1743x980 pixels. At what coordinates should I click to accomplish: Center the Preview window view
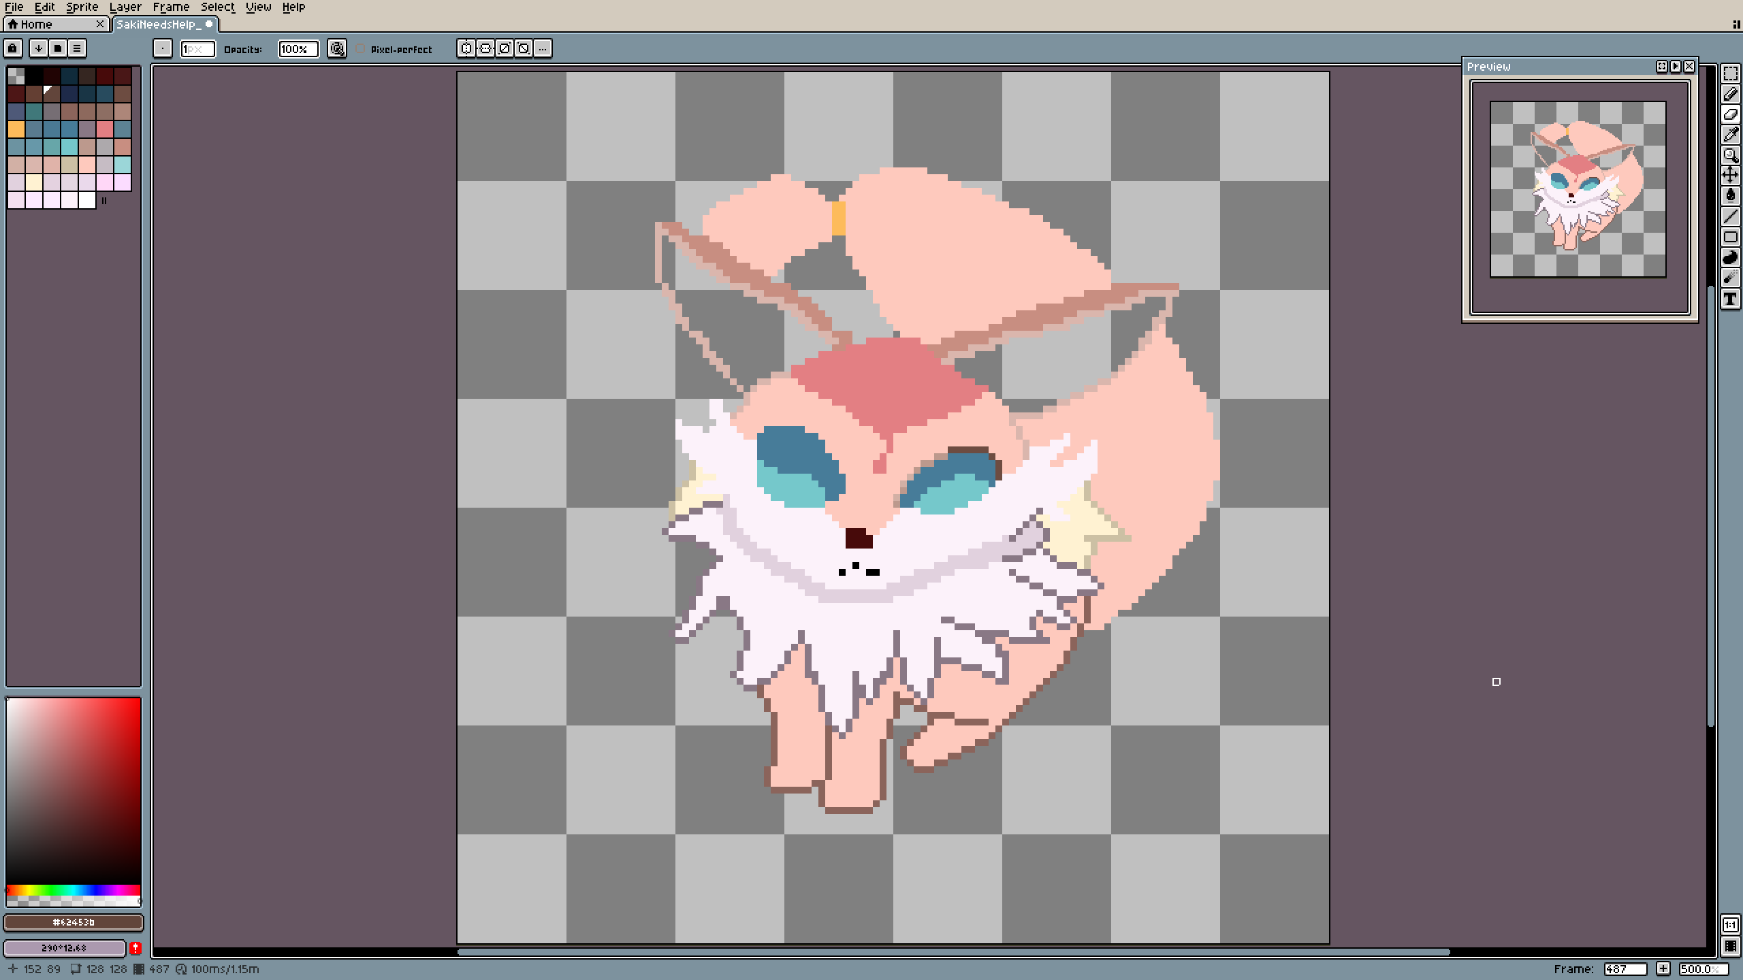[x=1662, y=66]
